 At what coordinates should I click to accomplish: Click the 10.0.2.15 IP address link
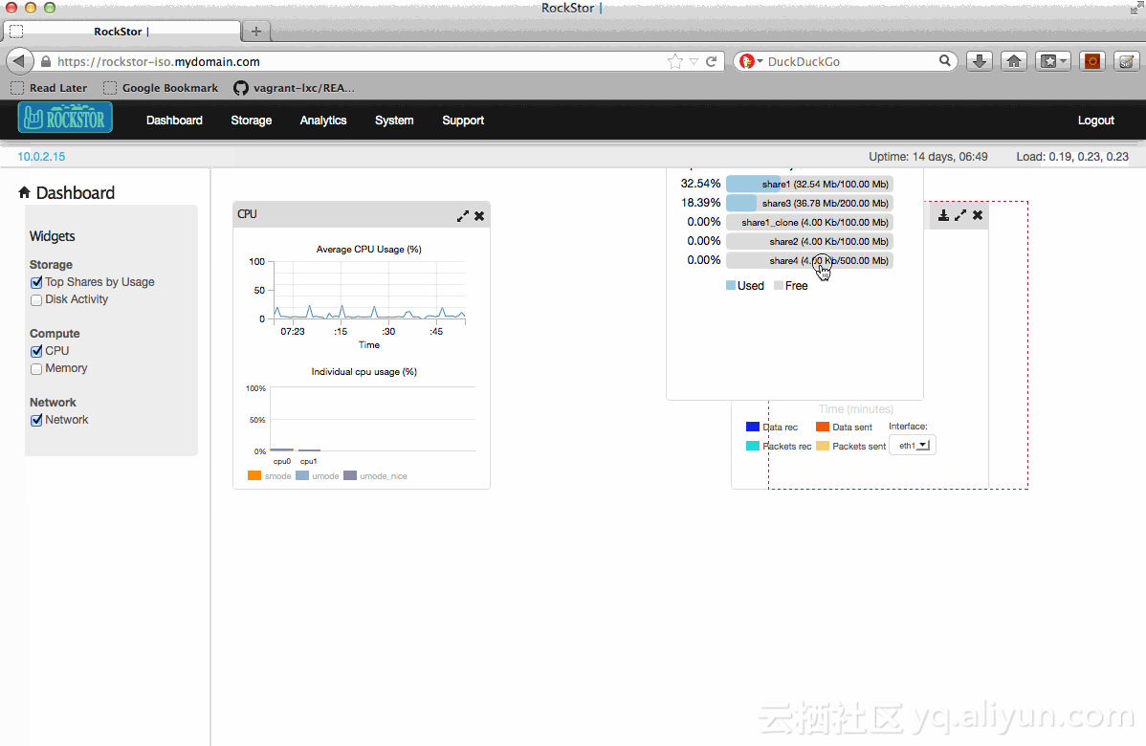coord(41,156)
